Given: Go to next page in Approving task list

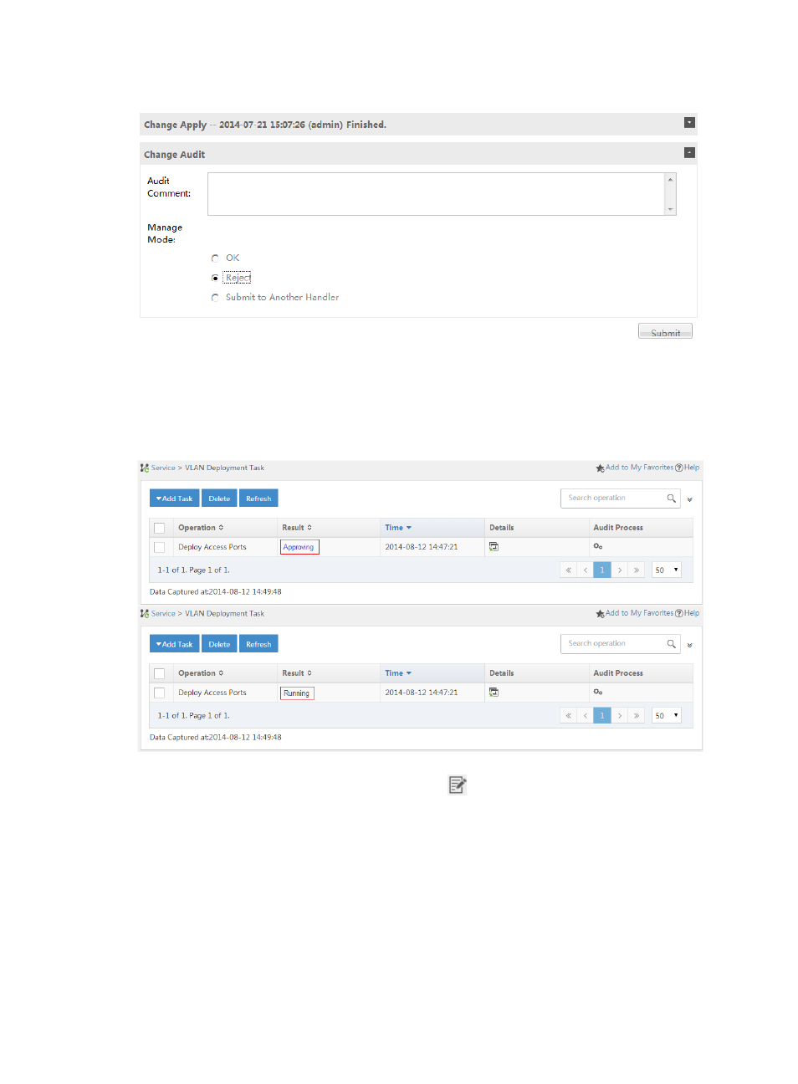Looking at the screenshot, I should 620,570.
